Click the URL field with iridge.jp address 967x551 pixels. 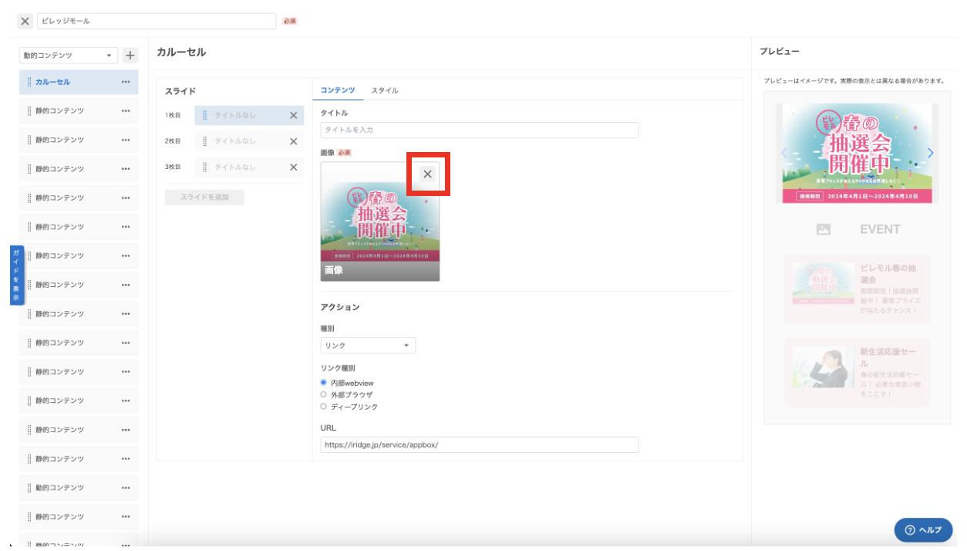point(480,445)
